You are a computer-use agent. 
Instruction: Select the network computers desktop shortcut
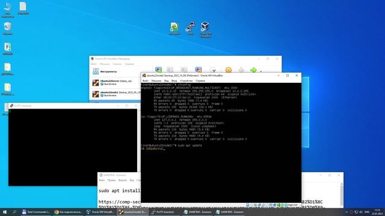pos(190,28)
